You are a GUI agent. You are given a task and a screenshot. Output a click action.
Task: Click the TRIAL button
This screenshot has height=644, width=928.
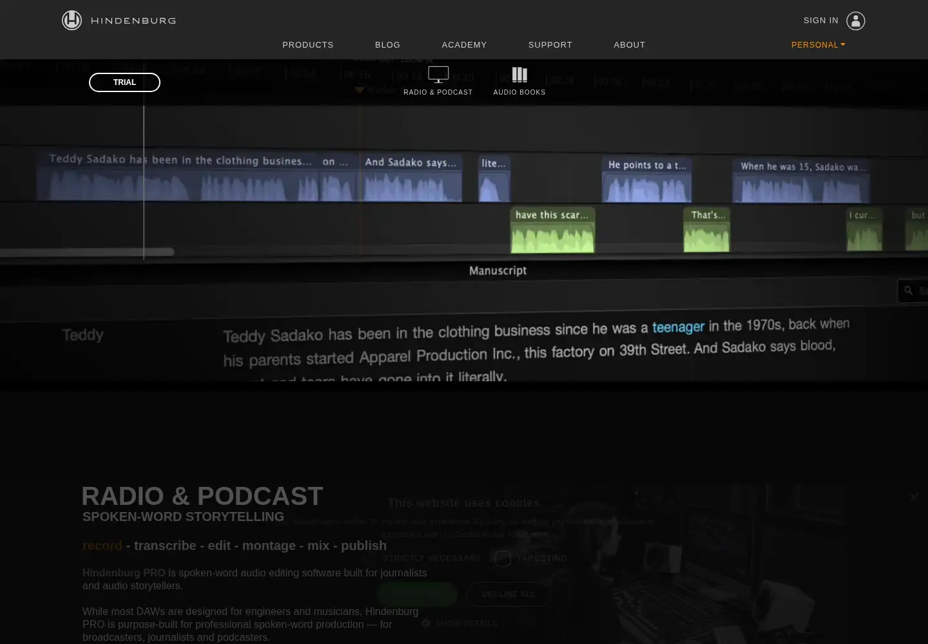(x=124, y=82)
